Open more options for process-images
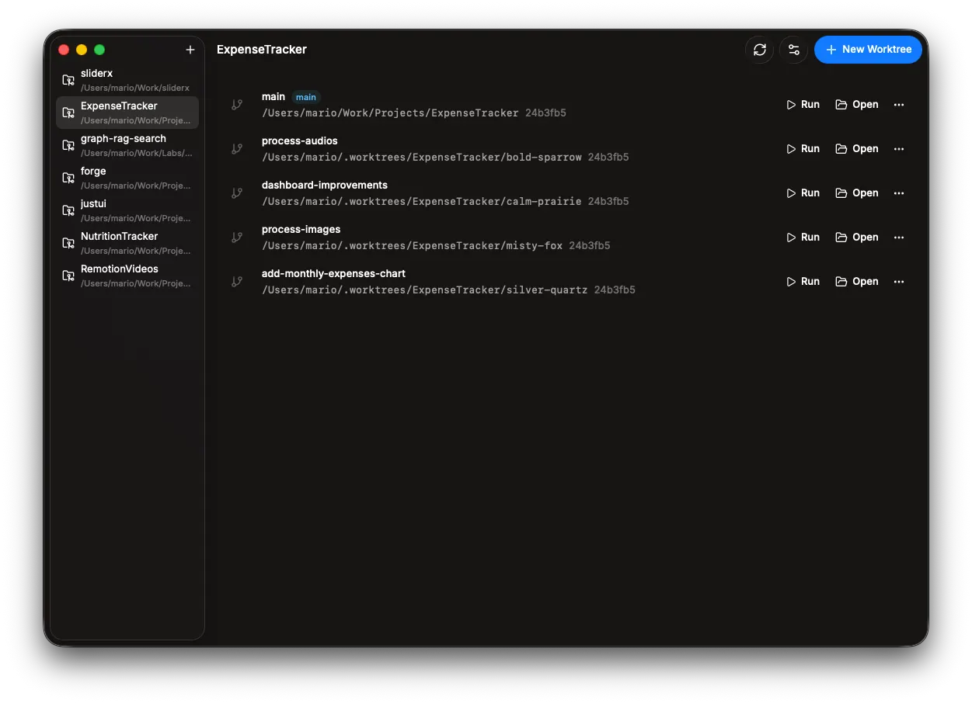Screen dimensions: 972x704 tap(899, 238)
